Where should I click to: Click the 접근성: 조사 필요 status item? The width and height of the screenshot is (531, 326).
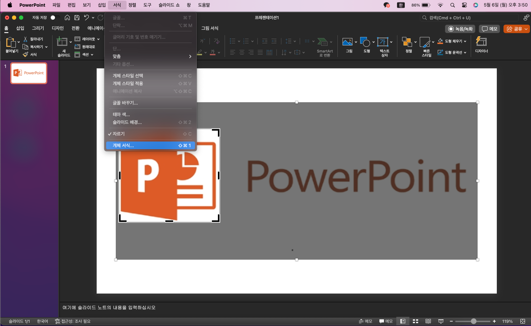73,321
